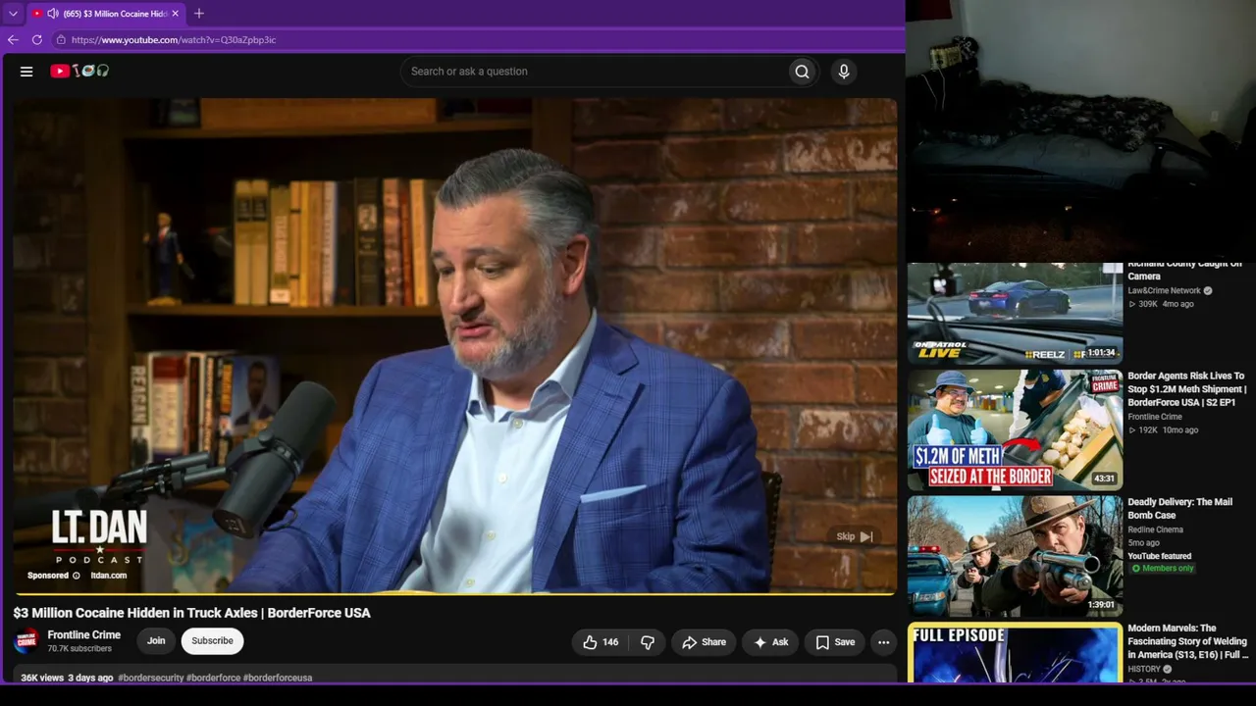1256x706 pixels.
Task: Click the yellow ad progress bar
Action: click(454, 592)
